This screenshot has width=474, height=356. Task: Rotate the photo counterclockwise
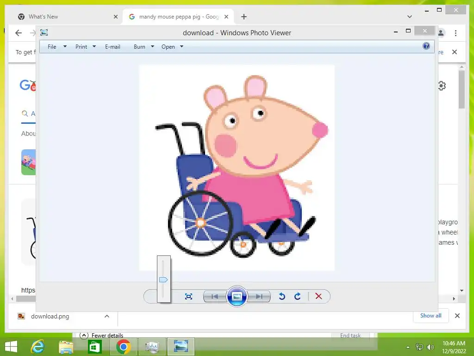tap(282, 296)
